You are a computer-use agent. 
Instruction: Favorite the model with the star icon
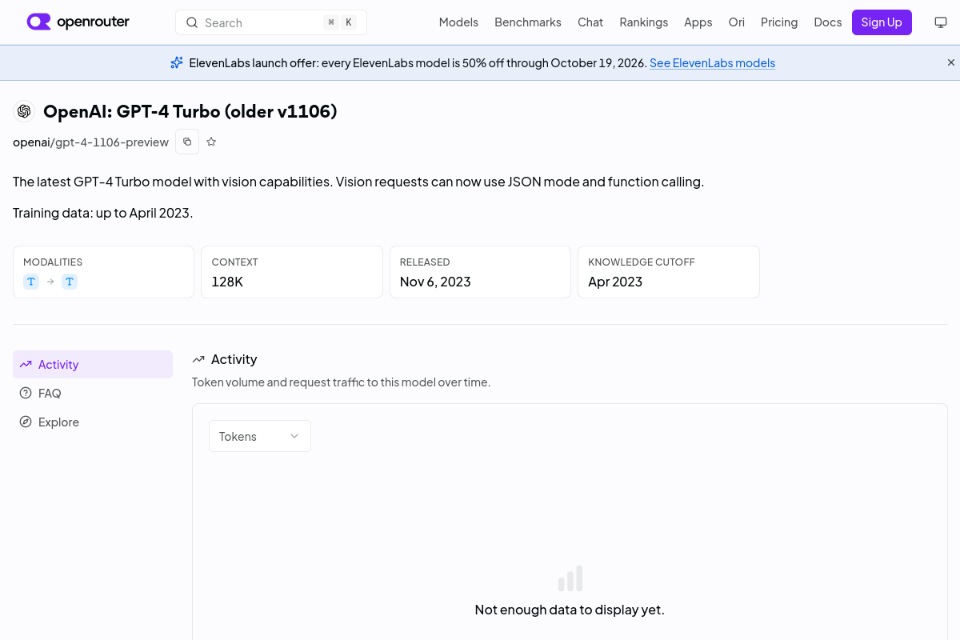coord(211,142)
